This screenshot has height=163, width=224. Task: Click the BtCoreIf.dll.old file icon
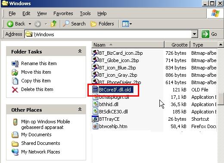(95, 90)
